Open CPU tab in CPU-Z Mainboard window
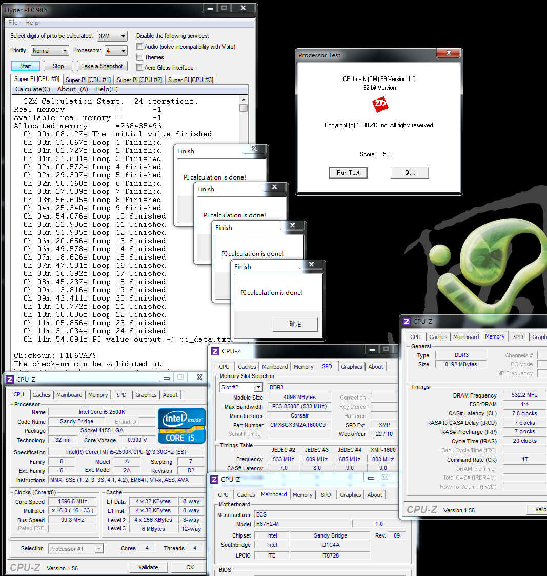 coord(223,495)
